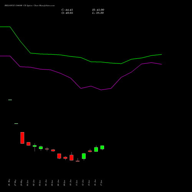Click the 26 May date label

pyautogui.click(x=9, y=182)
